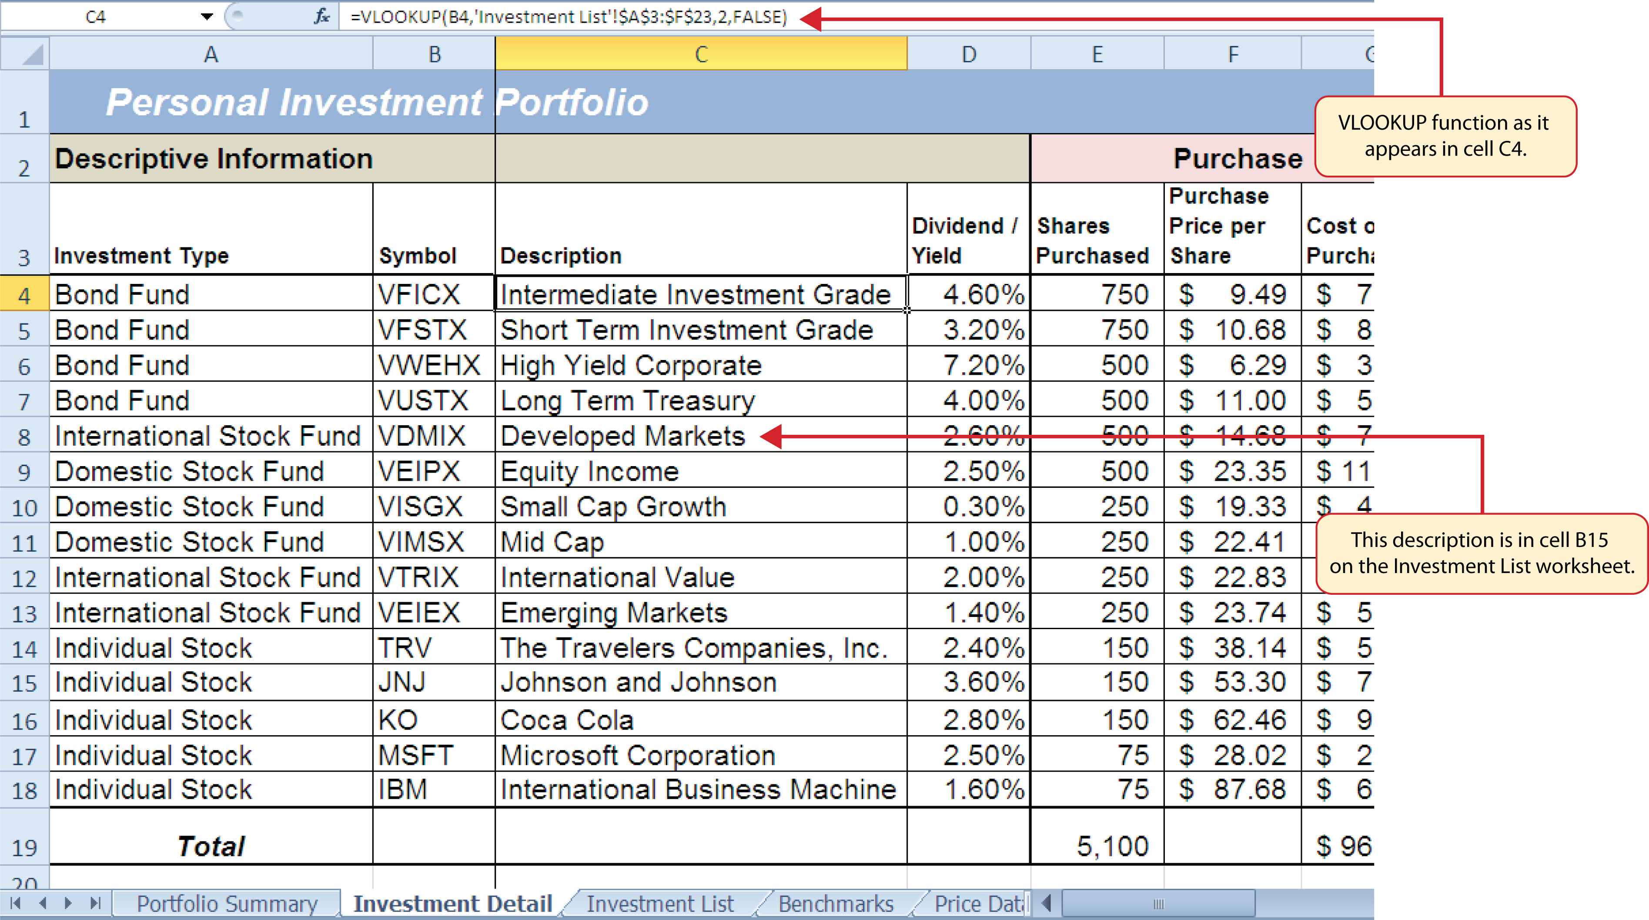Select row 19 header
The image size is (1649, 920).
24,837
